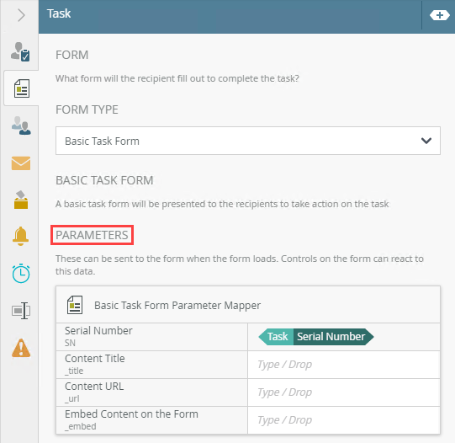This screenshot has height=443, width=455.
Task: Select the Task Serial Number token
Action: [316, 337]
